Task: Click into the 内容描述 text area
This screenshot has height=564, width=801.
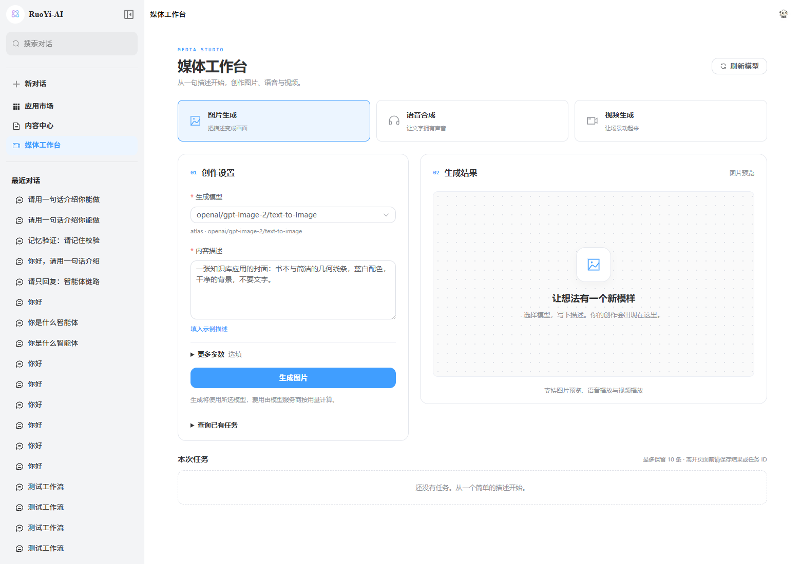Action: (293, 290)
